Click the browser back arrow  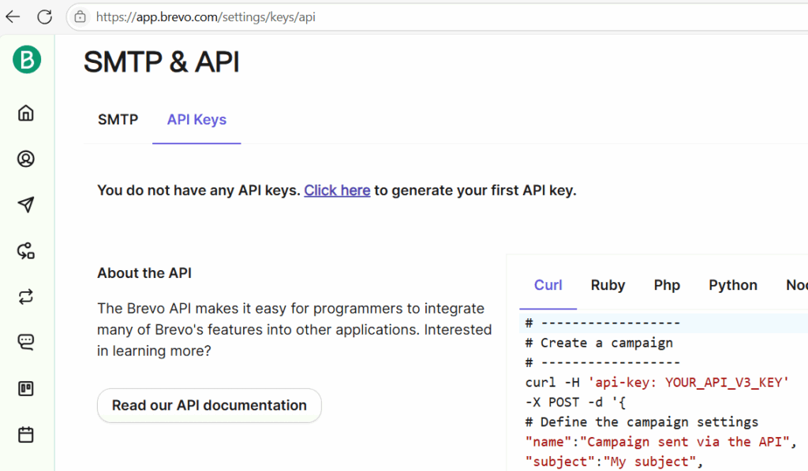[13, 17]
